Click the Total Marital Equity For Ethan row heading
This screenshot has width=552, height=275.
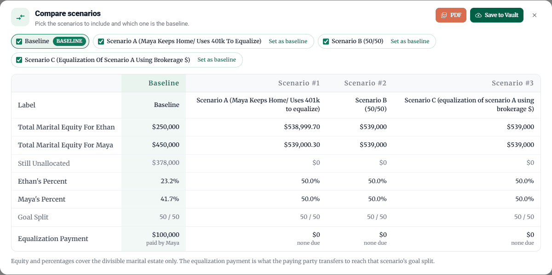point(66,127)
